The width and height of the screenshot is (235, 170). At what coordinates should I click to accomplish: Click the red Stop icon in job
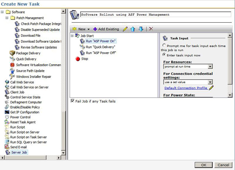[x=78, y=59]
